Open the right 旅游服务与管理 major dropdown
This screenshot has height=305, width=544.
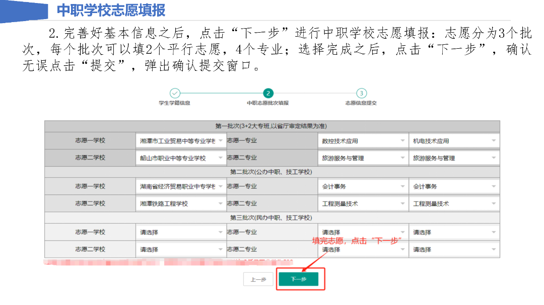[x=454, y=158]
